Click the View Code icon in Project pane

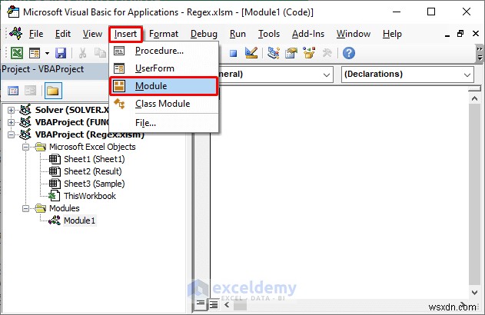point(13,91)
